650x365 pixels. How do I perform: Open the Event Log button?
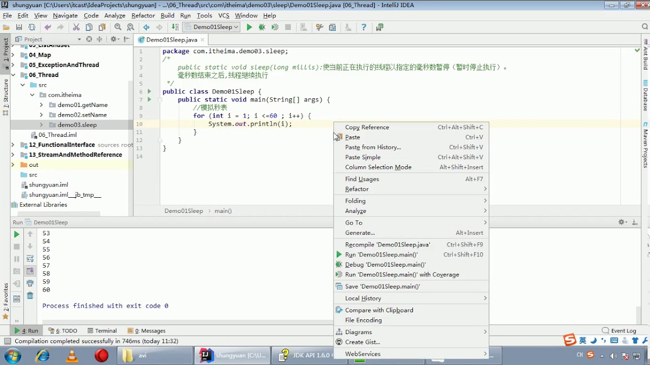pos(619,331)
